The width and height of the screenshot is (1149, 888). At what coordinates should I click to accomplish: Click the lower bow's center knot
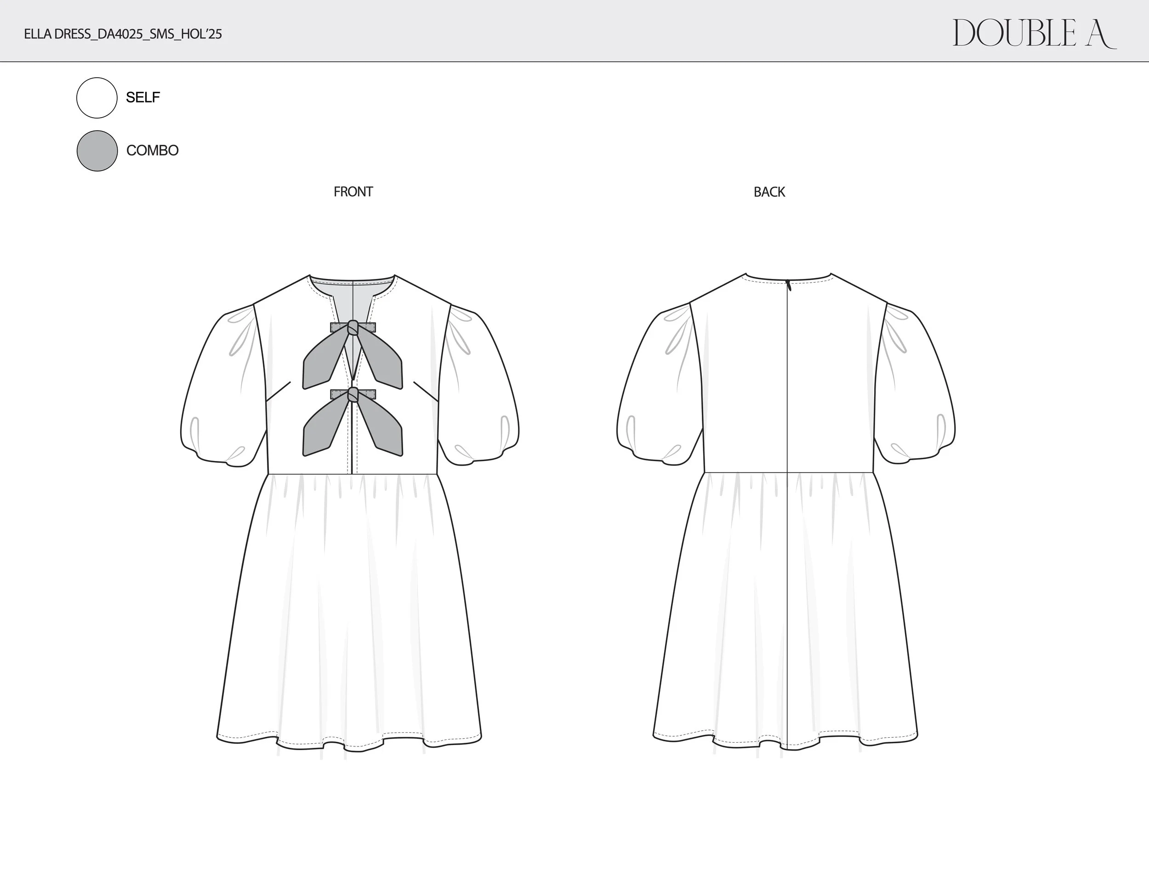pos(353,394)
